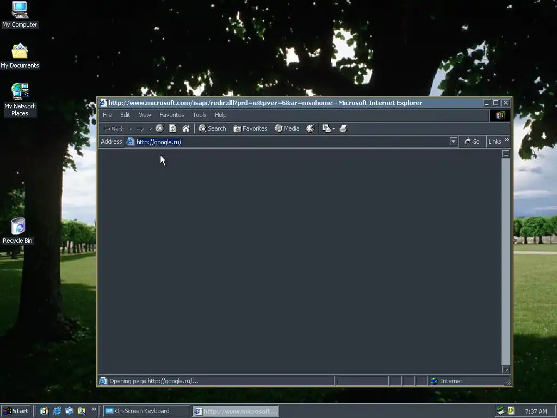Maximize the Internet Explorer window
The image size is (557, 418).
pyautogui.click(x=496, y=103)
